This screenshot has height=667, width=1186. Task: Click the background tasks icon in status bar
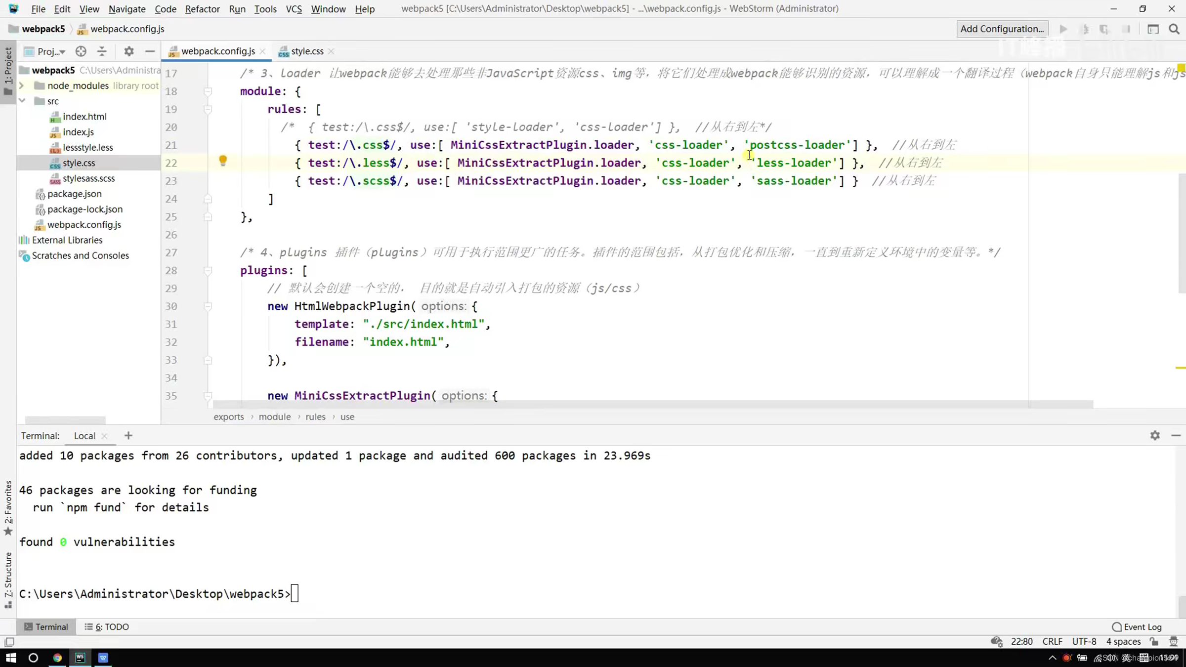[996, 641]
